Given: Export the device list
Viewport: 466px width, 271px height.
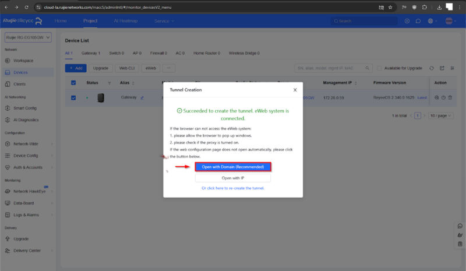Looking at the screenshot, I should click(442, 68).
